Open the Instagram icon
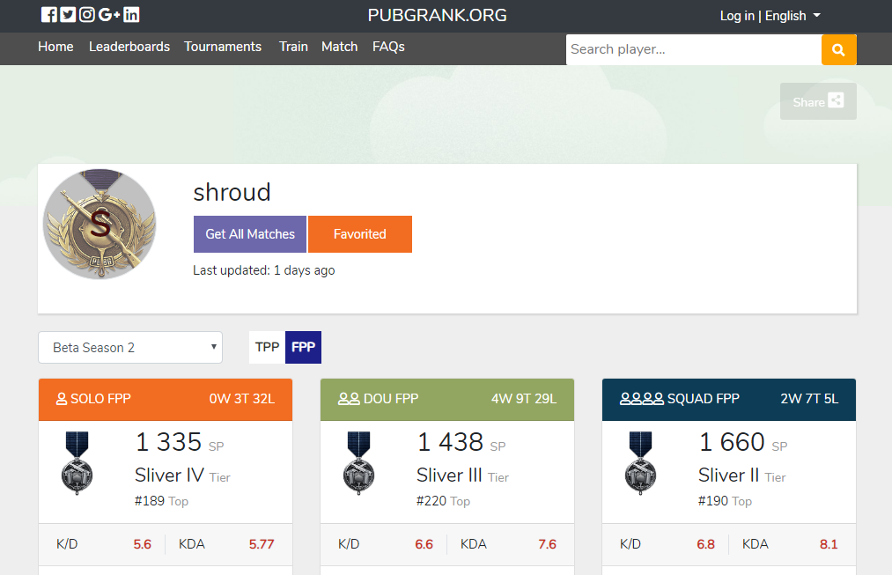892x575 pixels. pyautogui.click(x=86, y=14)
